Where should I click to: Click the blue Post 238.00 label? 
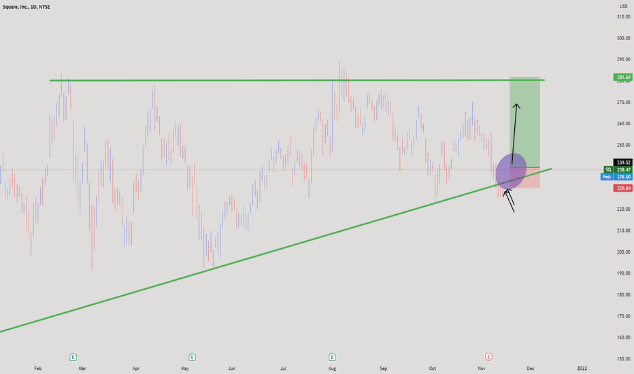point(616,177)
